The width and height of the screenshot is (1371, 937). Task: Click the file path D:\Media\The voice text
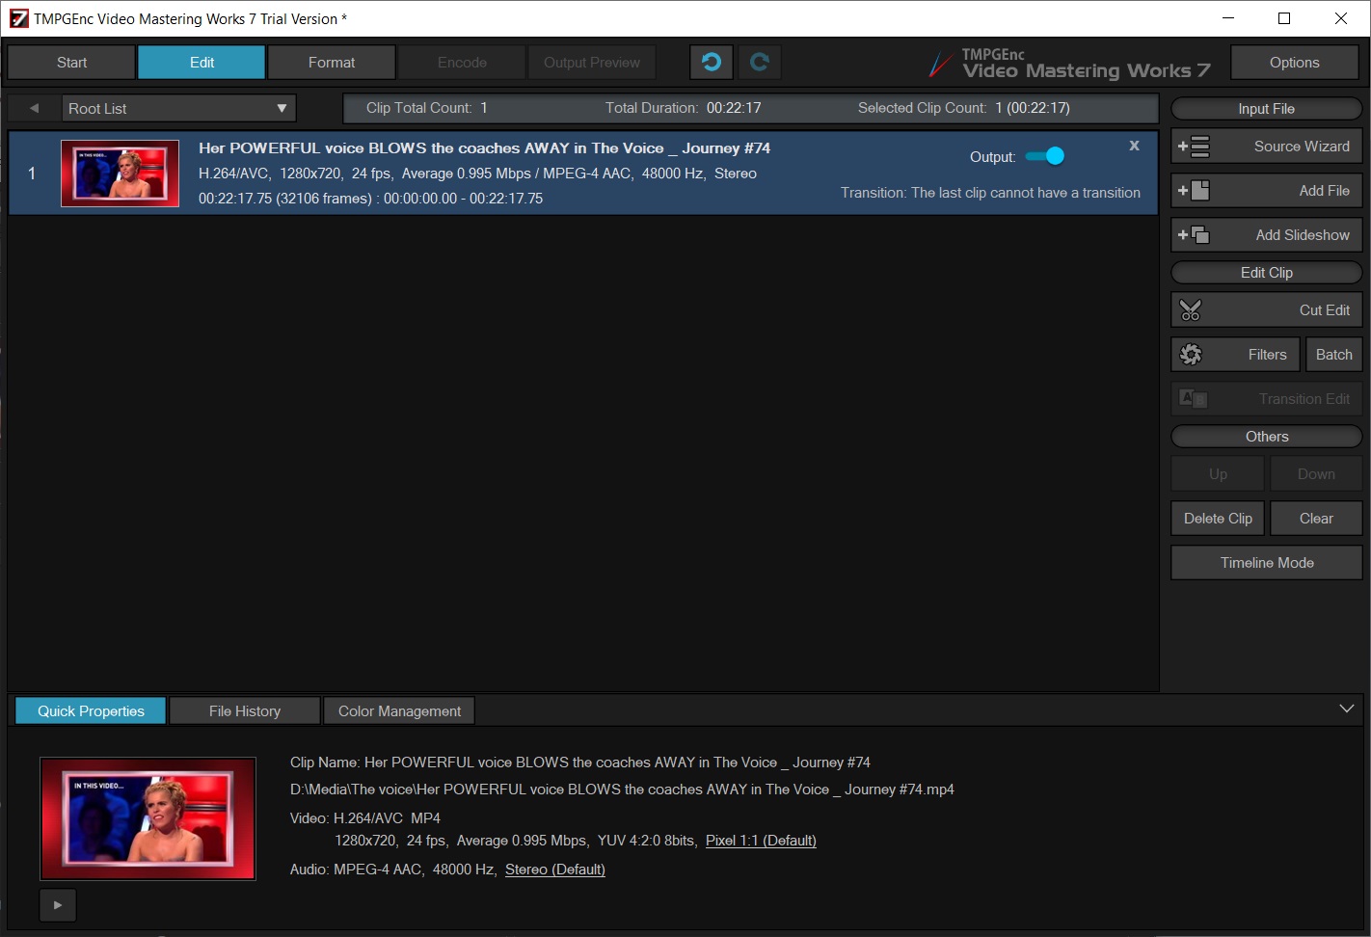click(622, 790)
